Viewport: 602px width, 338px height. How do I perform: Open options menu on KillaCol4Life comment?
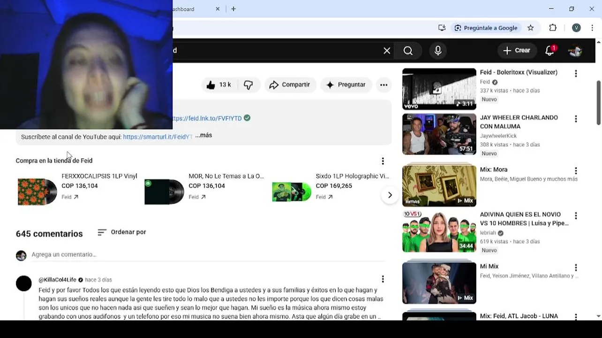(383, 279)
